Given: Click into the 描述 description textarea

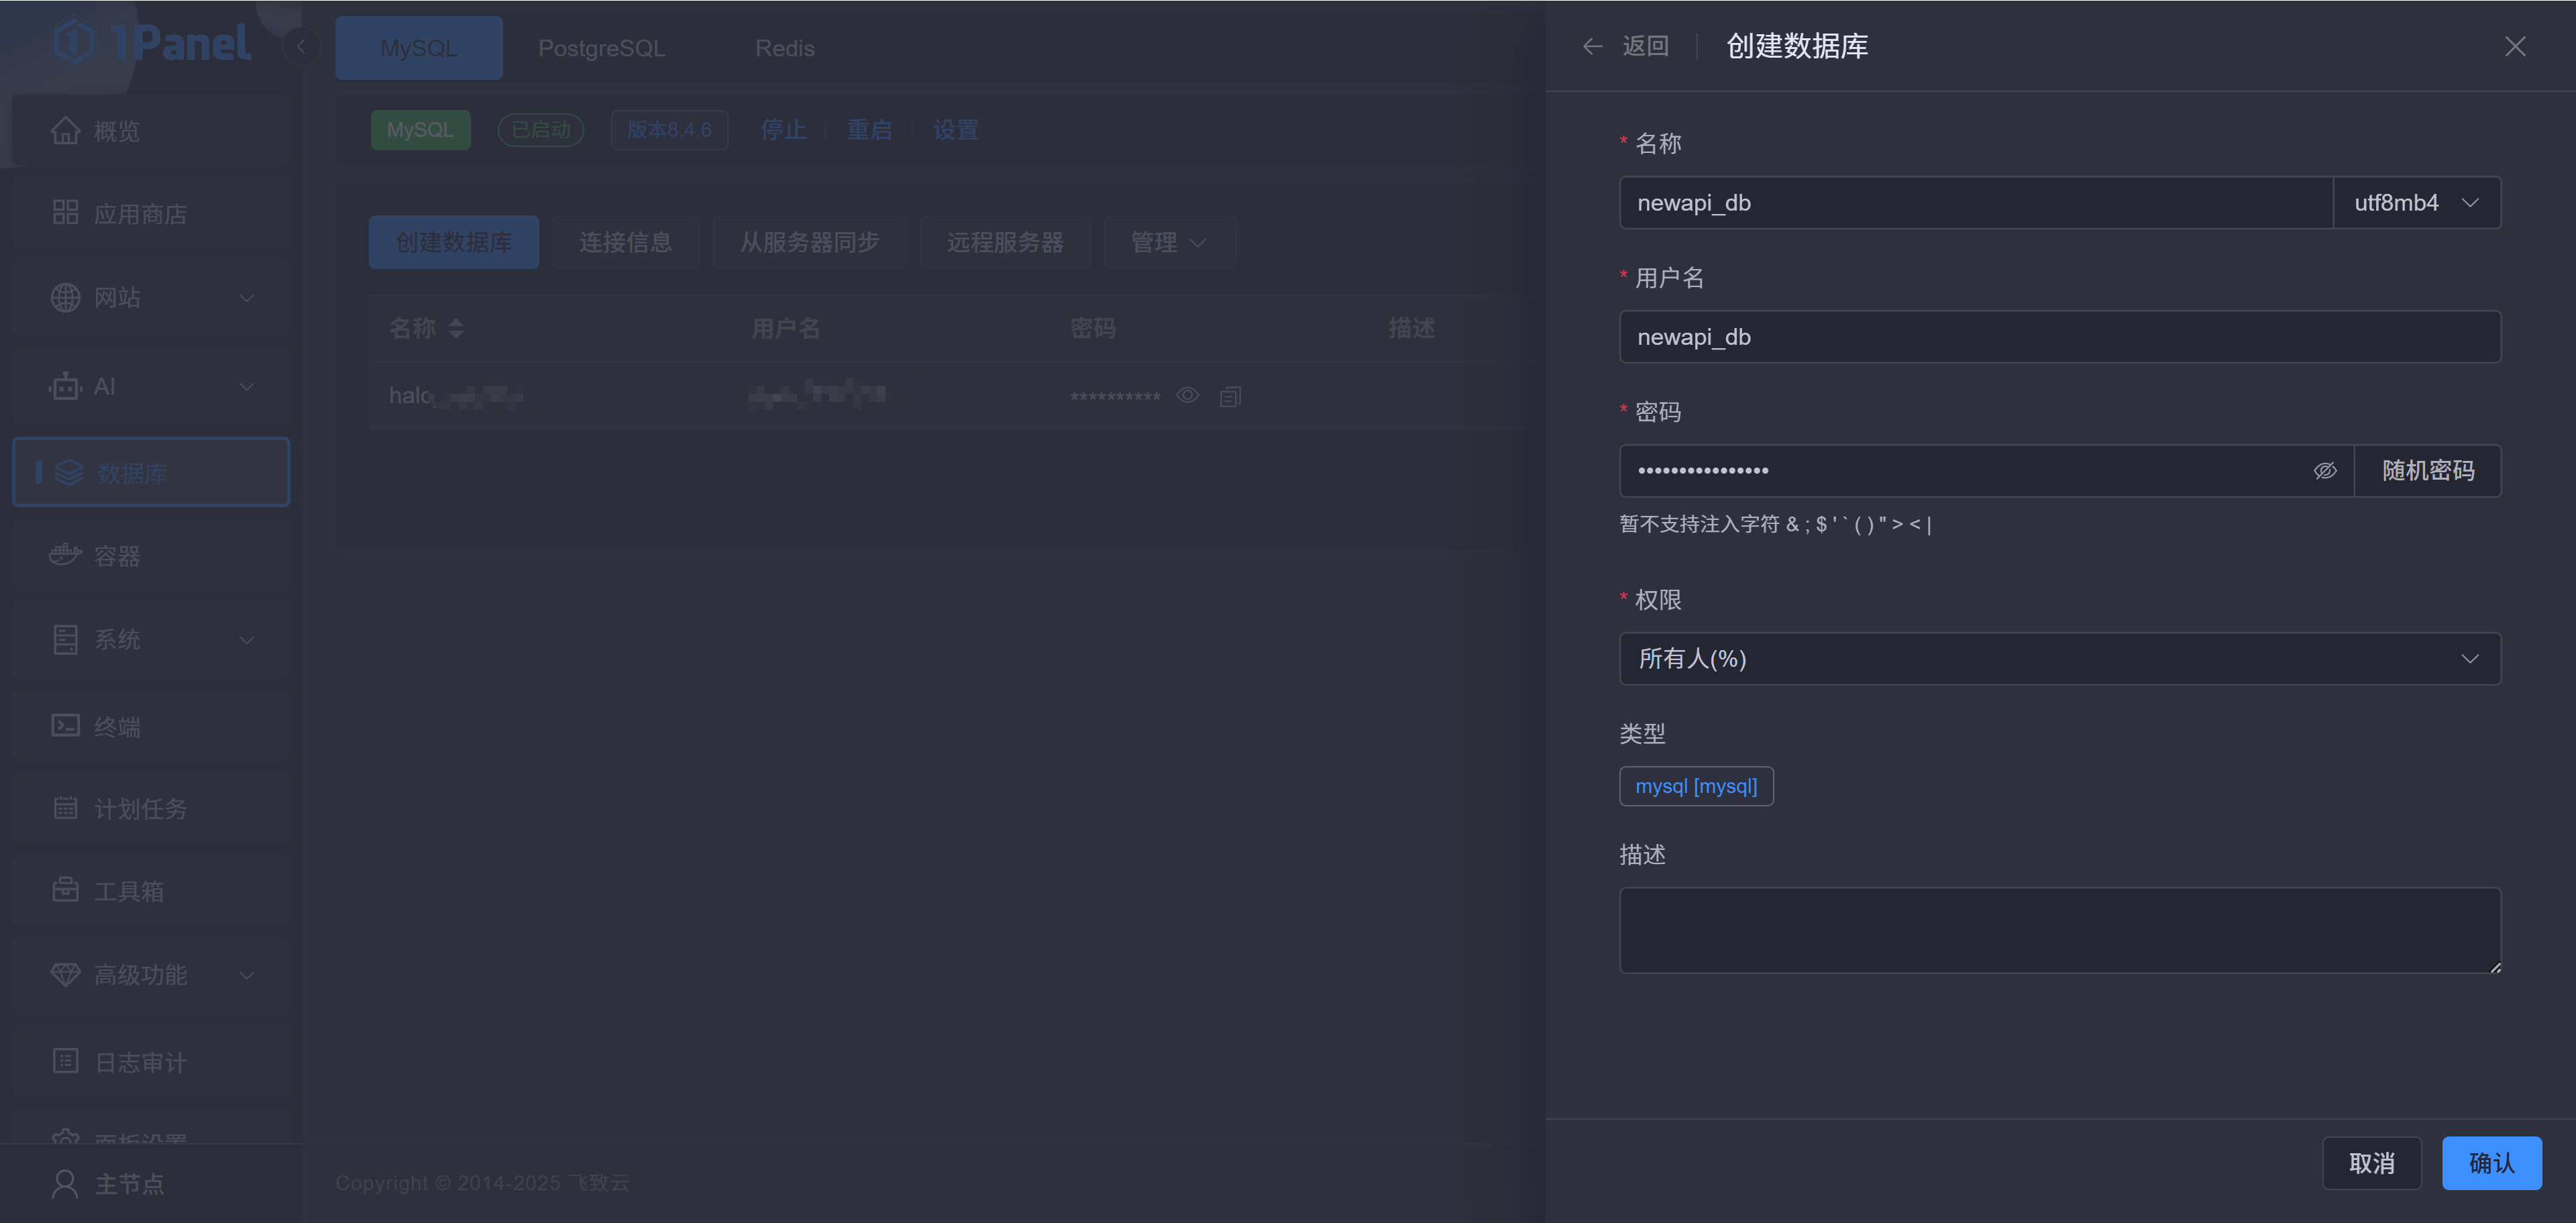Looking at the screenshot, I should [x=2059, y=930].
